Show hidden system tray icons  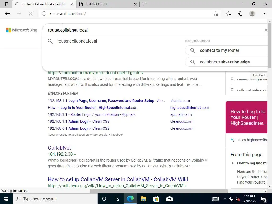[225, 199]
